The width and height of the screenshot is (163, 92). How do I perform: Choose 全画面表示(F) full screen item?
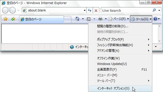tap(120, 69)
